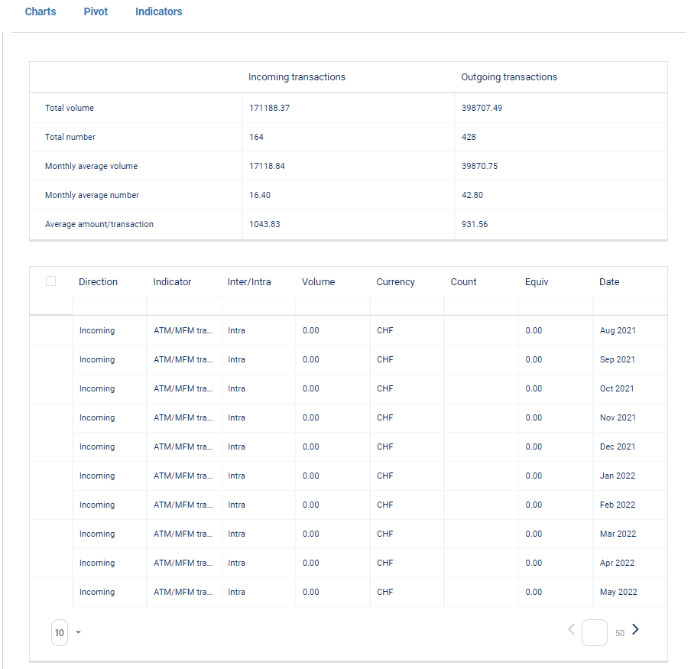Select the Indicators tab

tap(158, 12)
